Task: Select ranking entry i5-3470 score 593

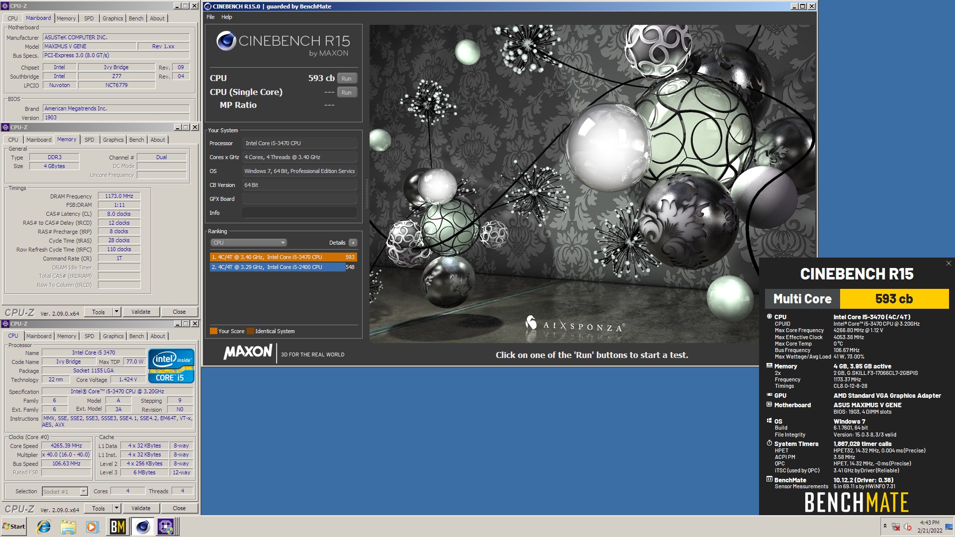Action: tap(284, 257)
